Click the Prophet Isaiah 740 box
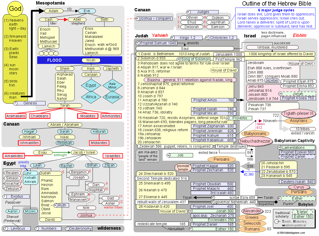319x236 pixels. (x=214, y=109)
